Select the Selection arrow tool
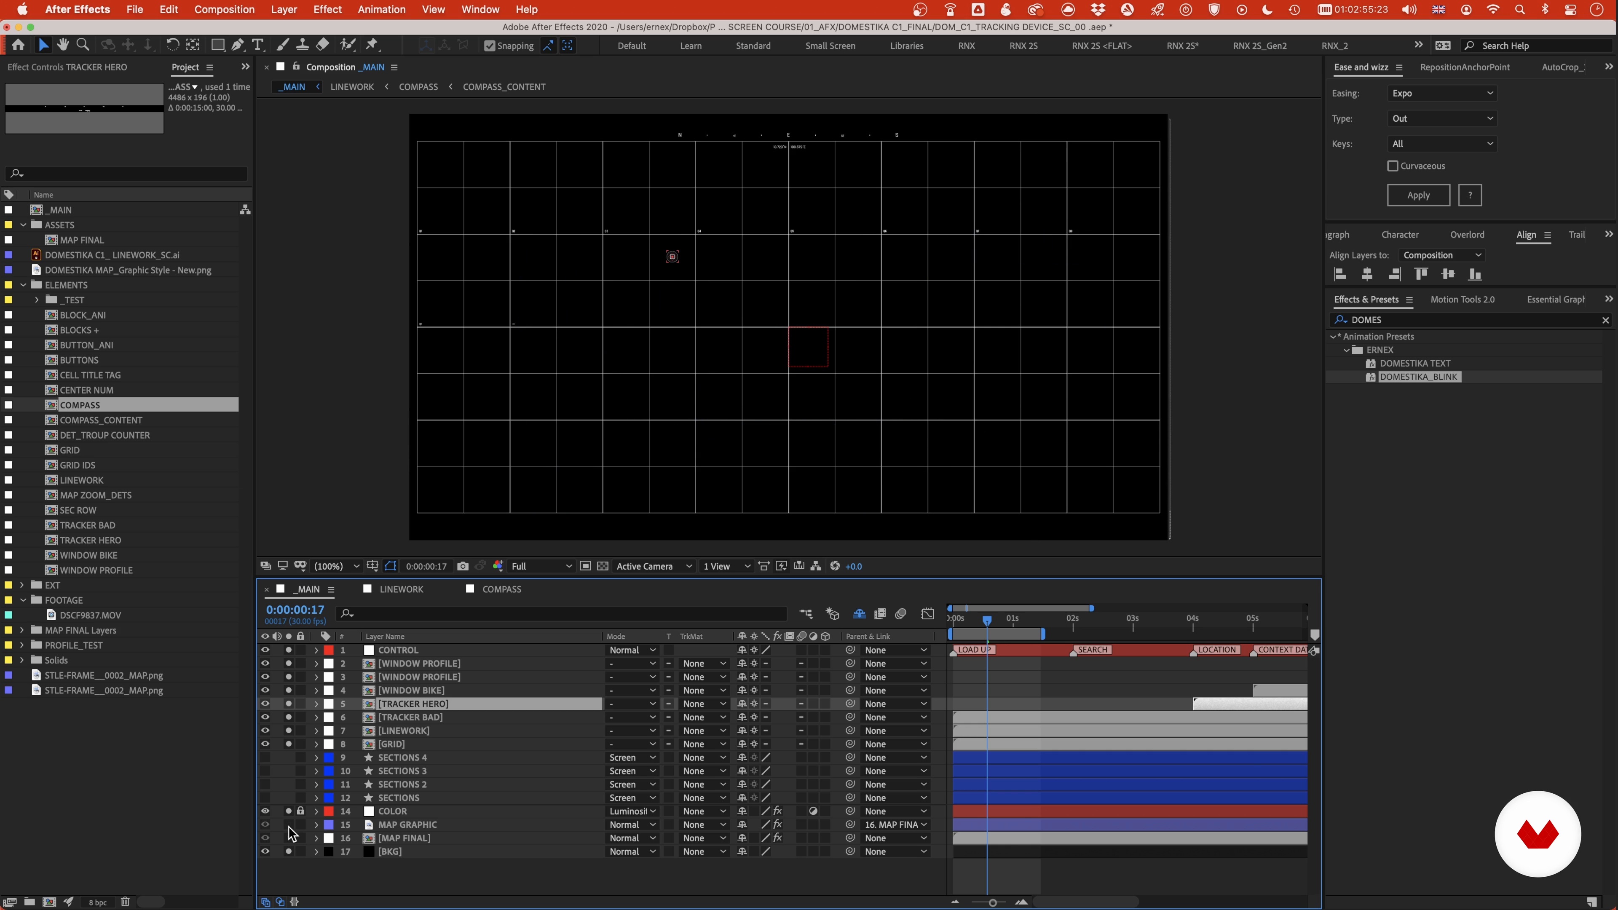1618x910 pixels. pyautogui.click(x=43, y=45)
